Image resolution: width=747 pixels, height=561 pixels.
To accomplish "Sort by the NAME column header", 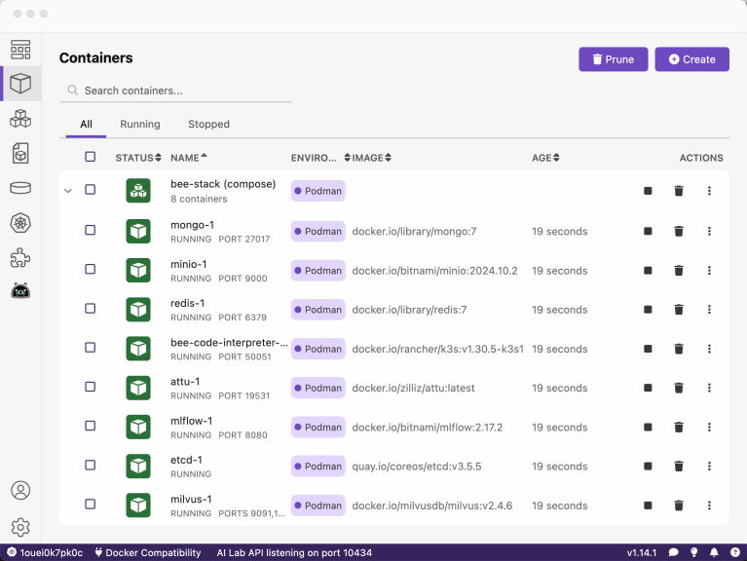I will [x=189, y=158].
